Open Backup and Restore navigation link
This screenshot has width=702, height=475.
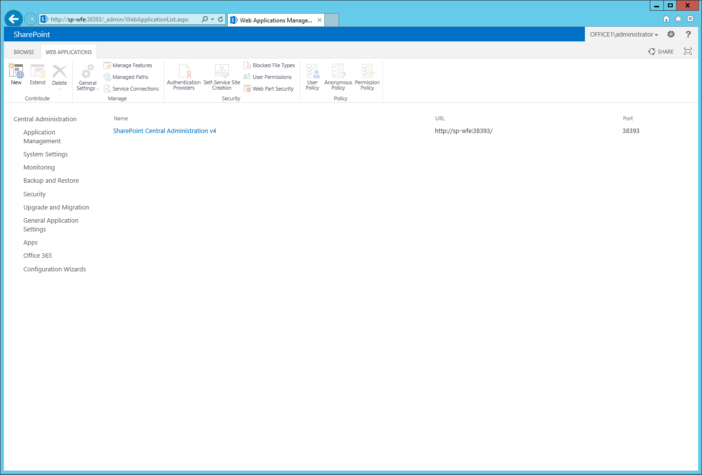click(x=51, y=181)
